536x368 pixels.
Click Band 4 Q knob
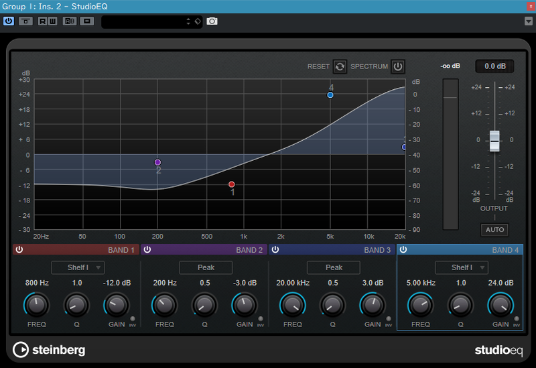[460, 305]
